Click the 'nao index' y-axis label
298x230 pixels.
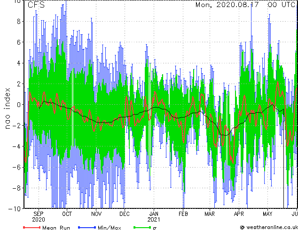7,108
